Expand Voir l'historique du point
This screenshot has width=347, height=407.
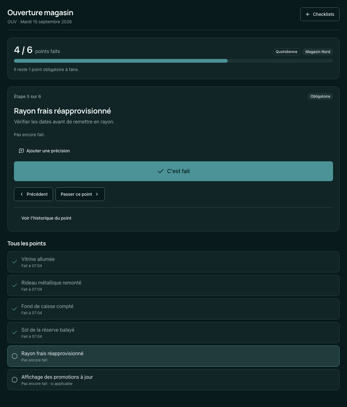[46, 218]
